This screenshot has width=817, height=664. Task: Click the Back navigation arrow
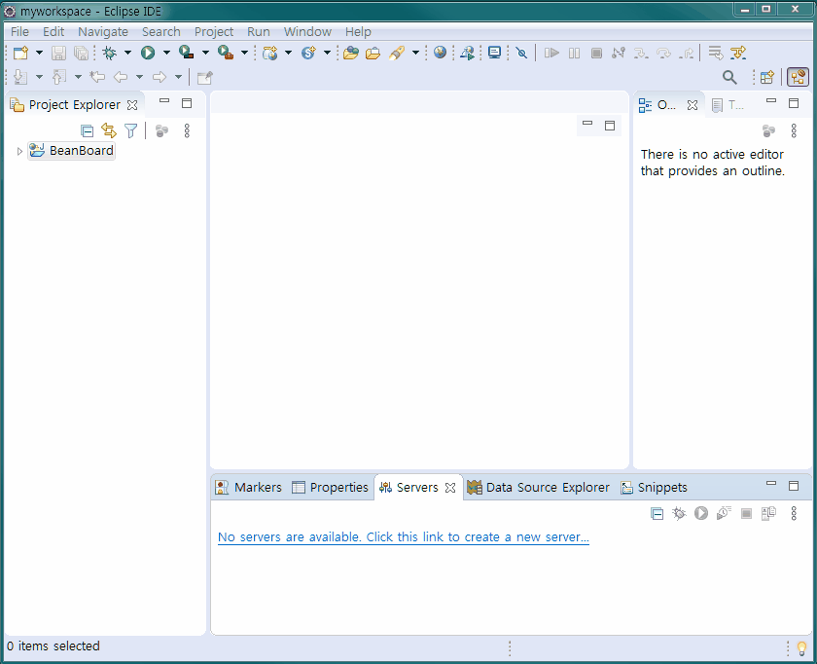tap(121, 77)
